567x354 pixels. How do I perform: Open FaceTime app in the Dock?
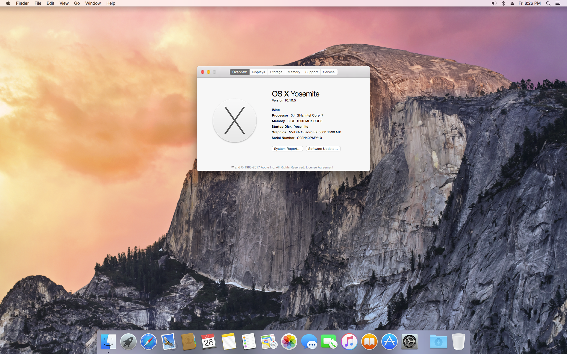click(329, 342)
